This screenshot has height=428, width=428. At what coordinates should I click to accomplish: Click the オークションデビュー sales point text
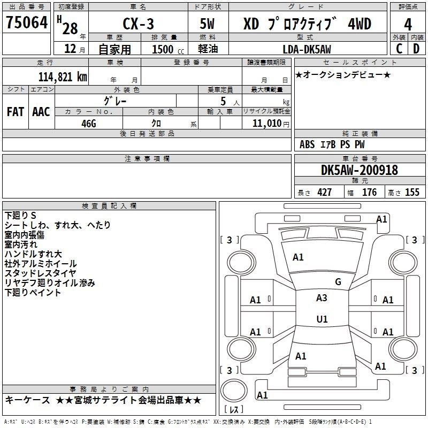tap(343, 74)
